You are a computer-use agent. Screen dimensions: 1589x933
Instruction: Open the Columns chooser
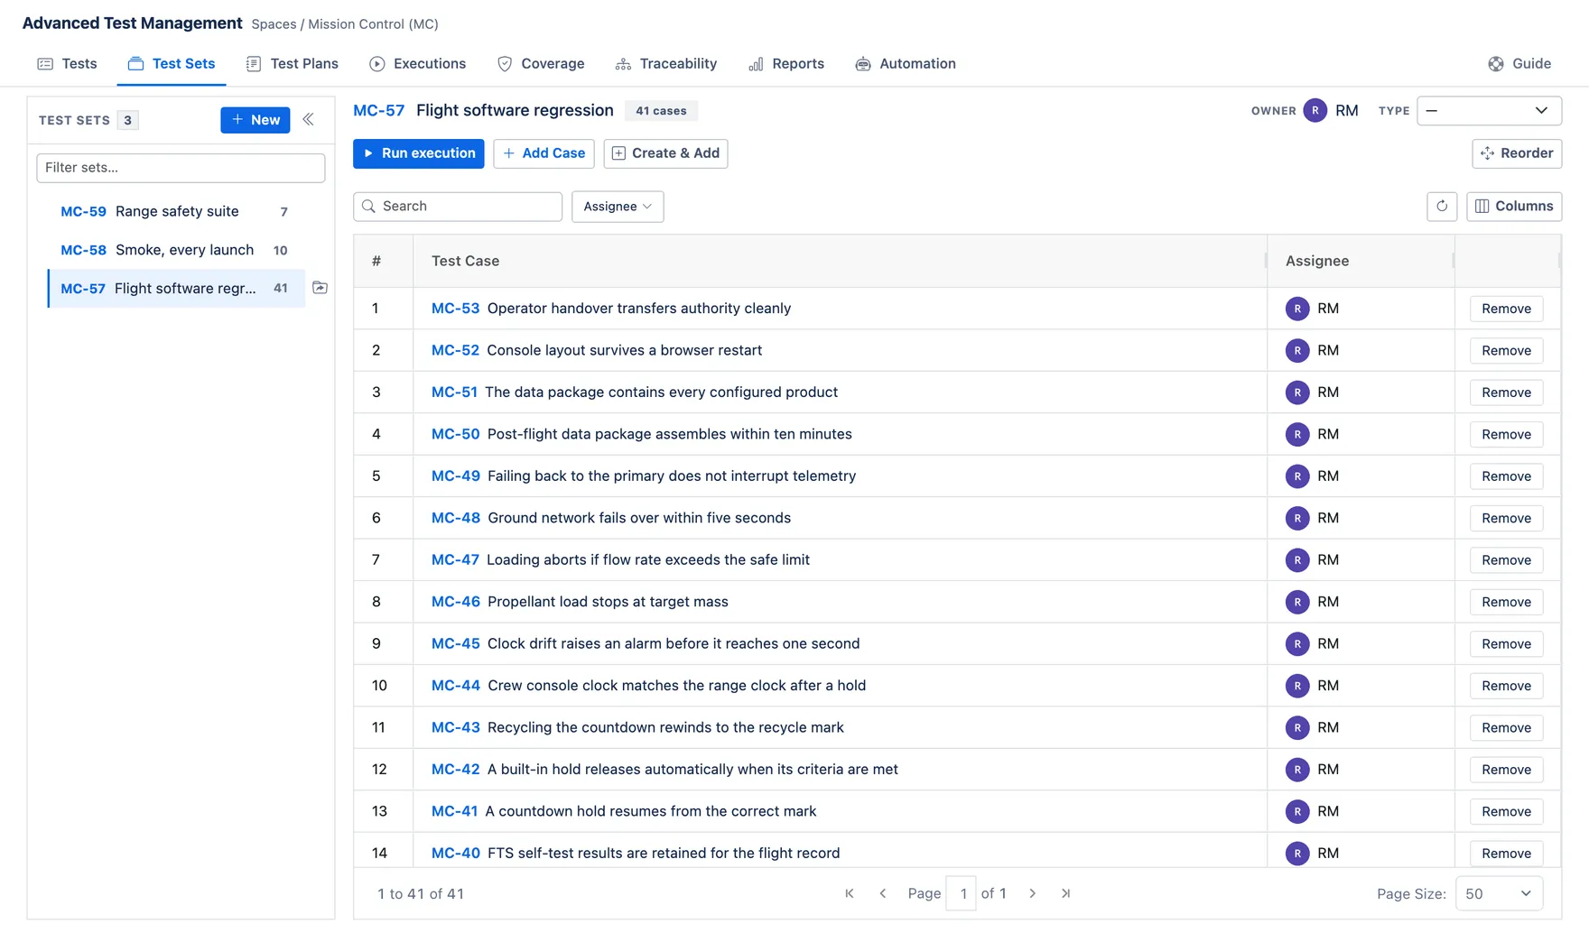coord(1514,207)
